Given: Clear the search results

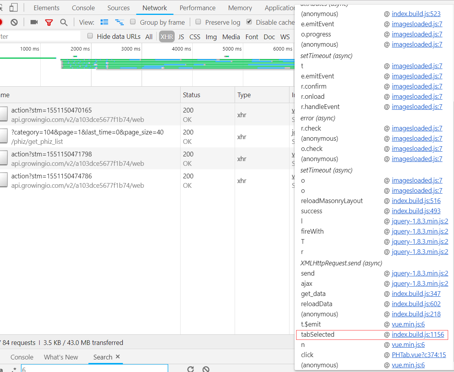Looking at the screenshot, I should (x=206, y=369).
